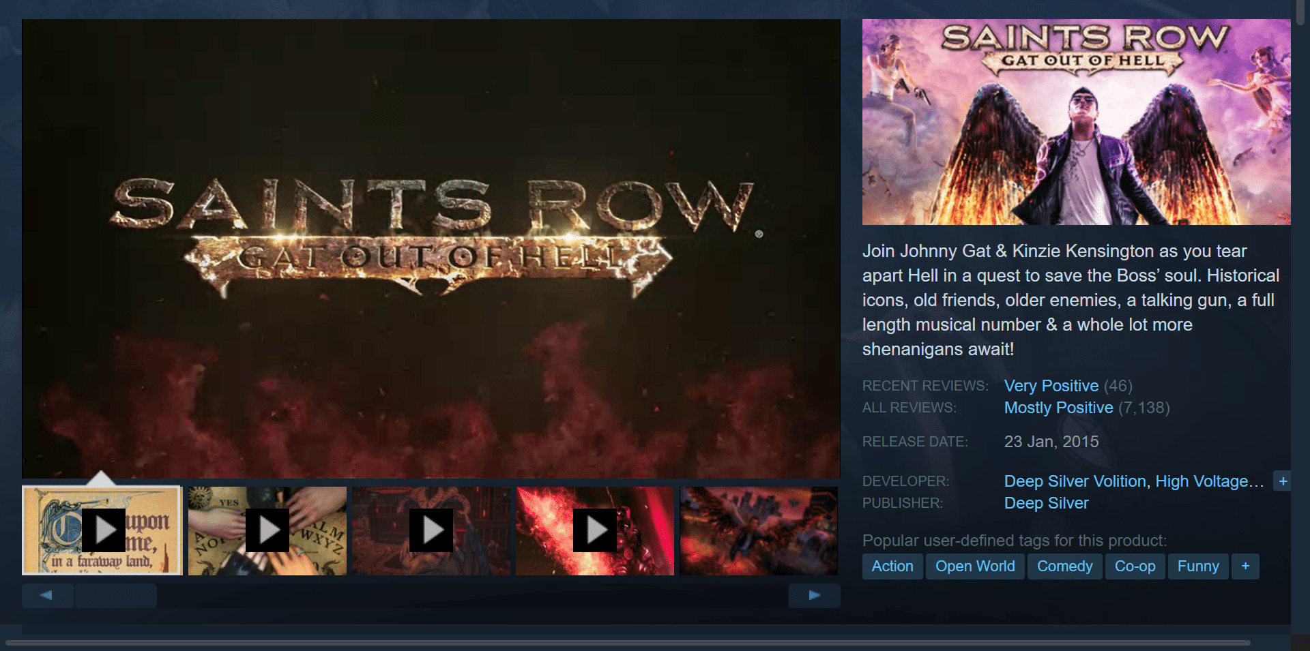Open the Open World tag
The image size is (1310, 651).
[975, 566]
